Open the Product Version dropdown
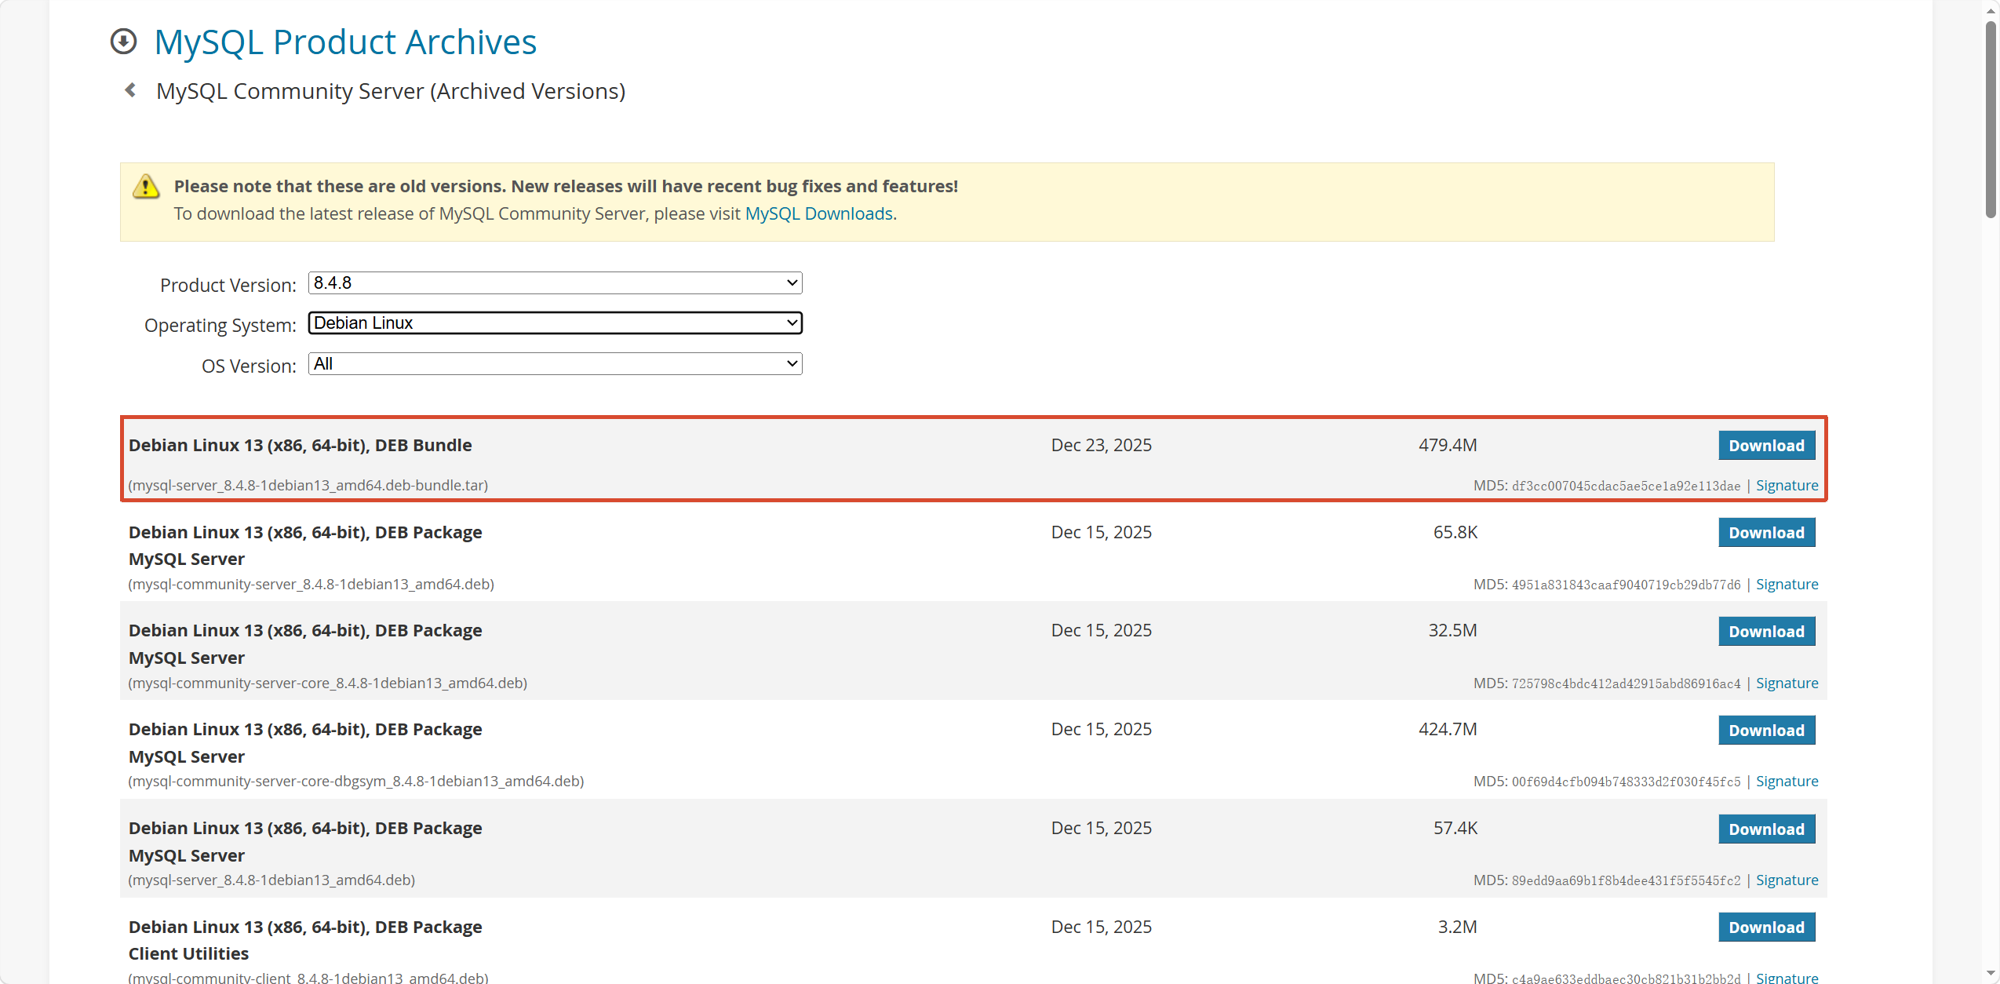 click(x=555, y=282)
